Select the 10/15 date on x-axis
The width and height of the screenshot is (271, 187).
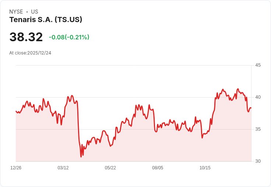click(x=205, y=168)
